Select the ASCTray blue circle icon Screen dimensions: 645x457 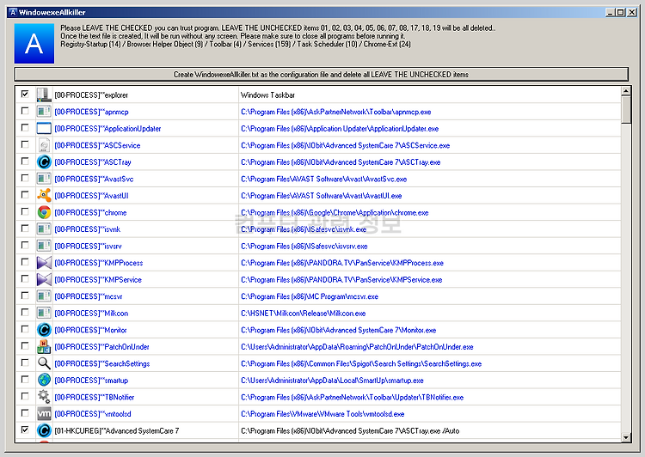click(44, 161)
